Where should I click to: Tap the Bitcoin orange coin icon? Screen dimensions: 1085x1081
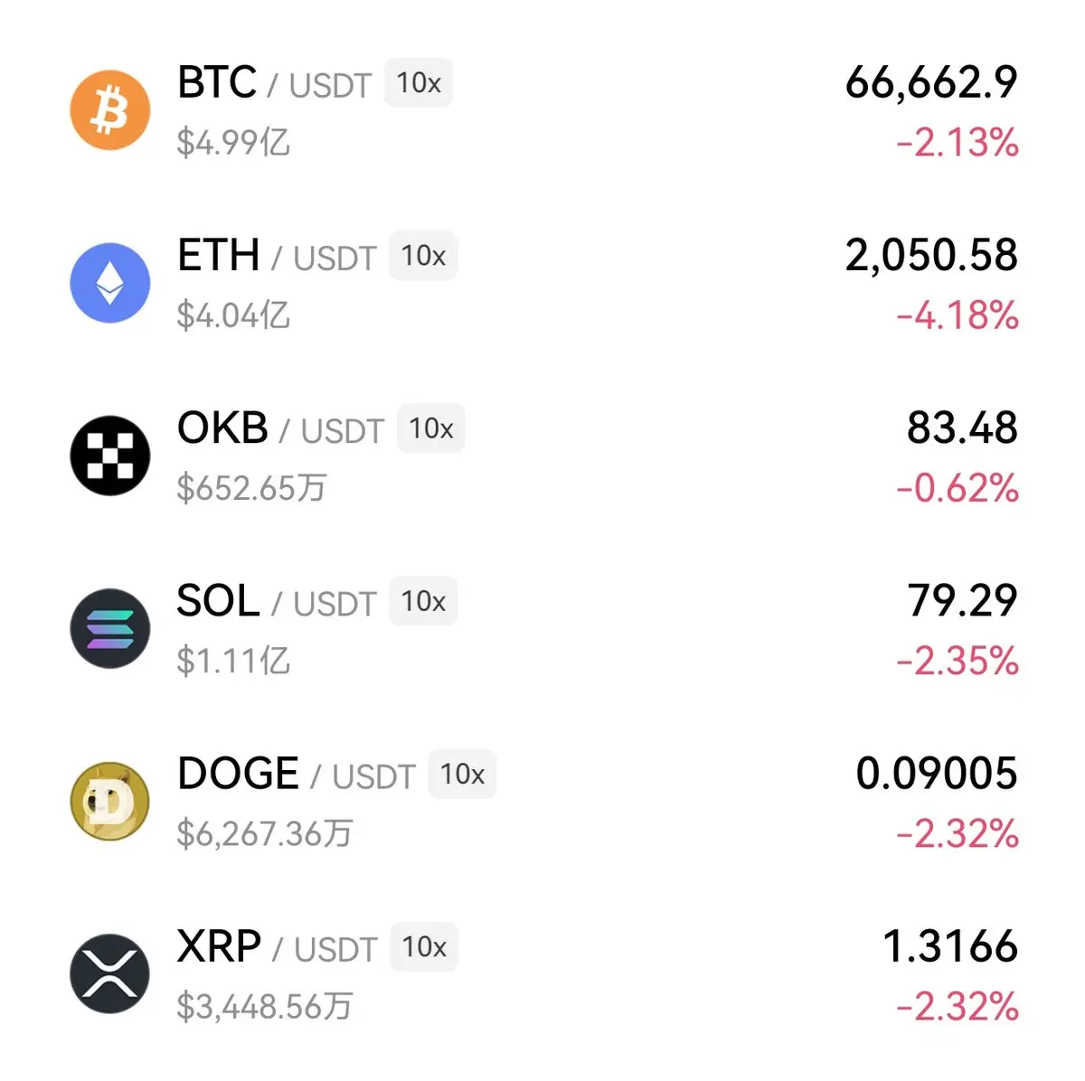tap(110, 110)
